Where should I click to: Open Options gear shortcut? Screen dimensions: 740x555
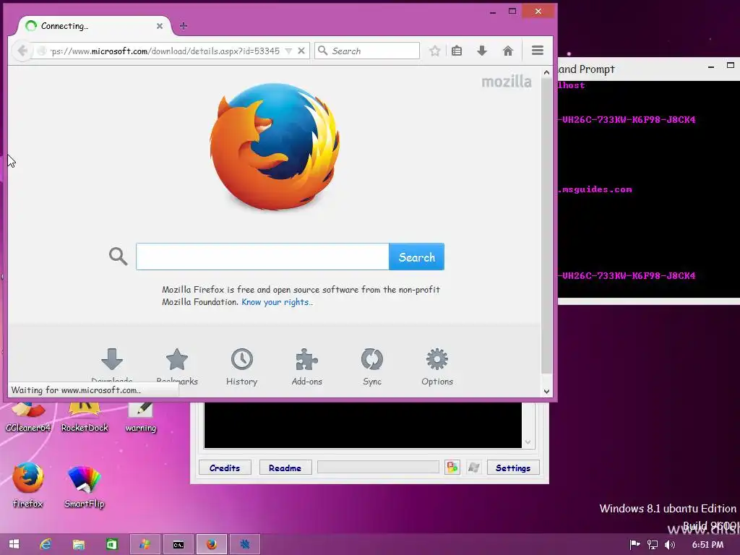[x=437, y=366]
